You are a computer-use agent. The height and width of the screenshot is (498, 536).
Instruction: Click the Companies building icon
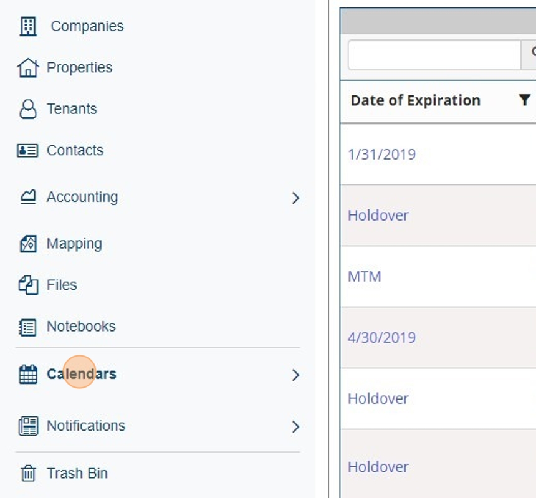28,26
